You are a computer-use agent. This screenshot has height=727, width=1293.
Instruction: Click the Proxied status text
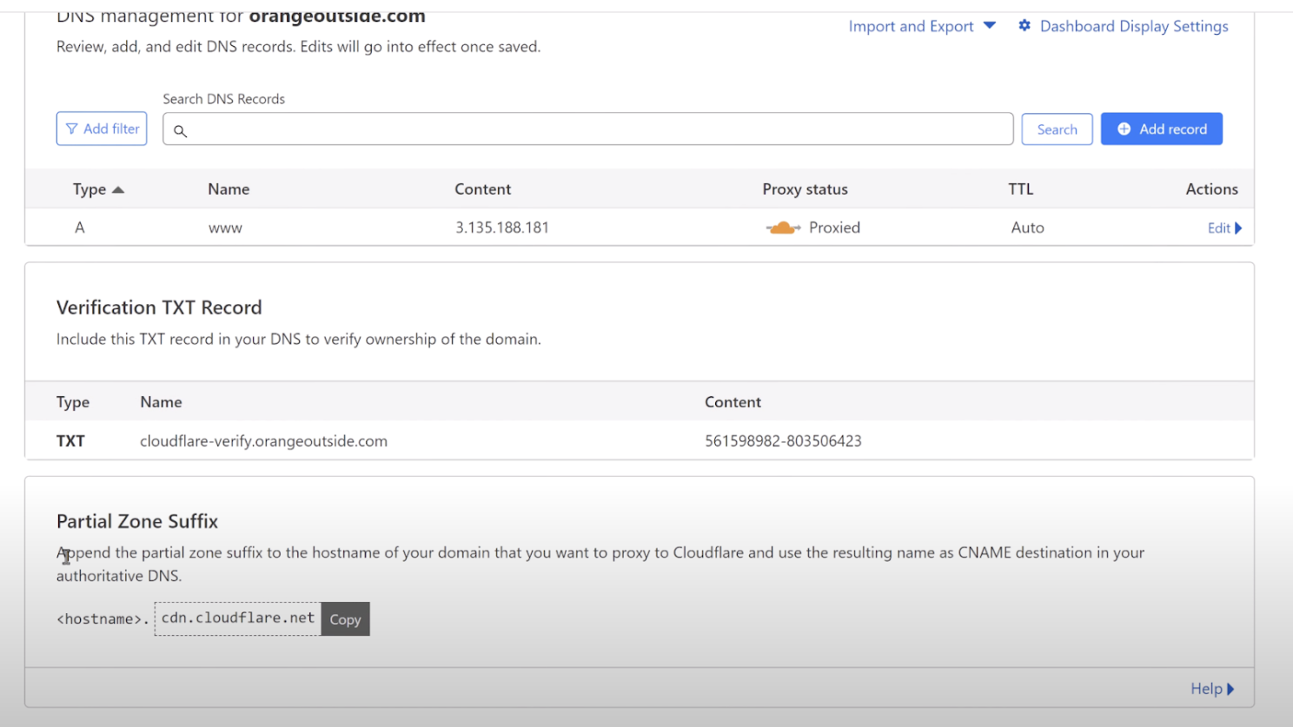click(834, 228)
